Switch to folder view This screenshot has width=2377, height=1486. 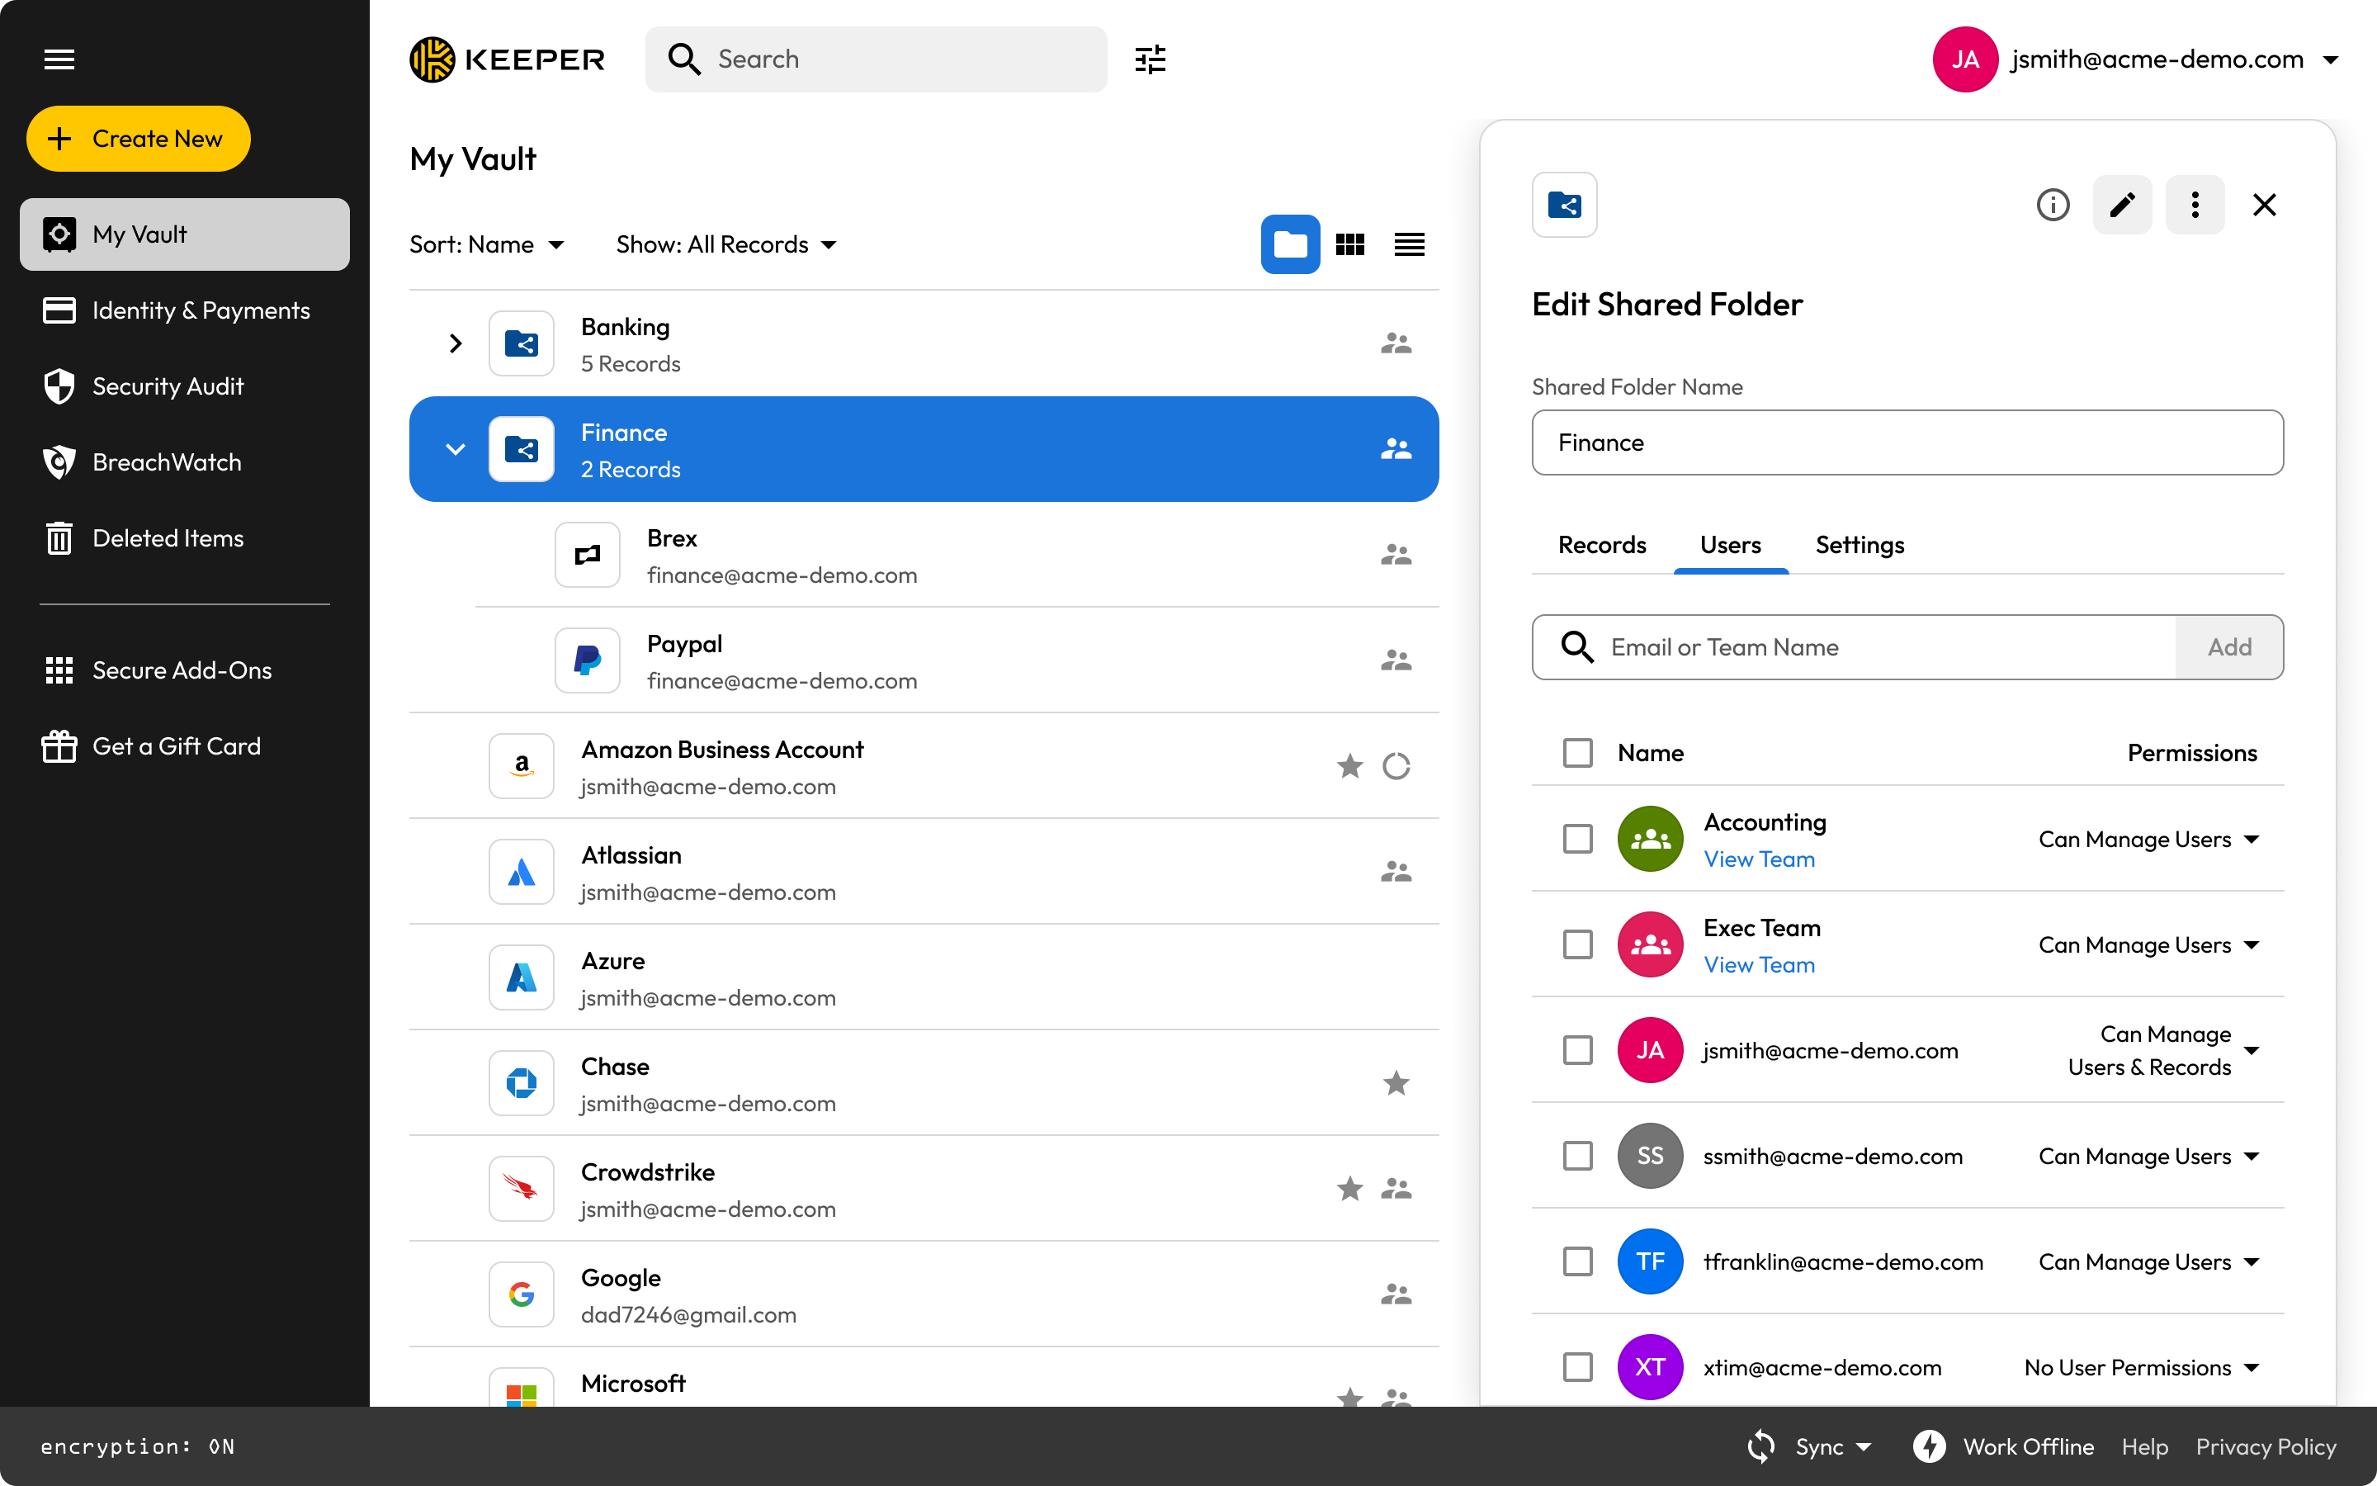click(x=1290, y=244)
